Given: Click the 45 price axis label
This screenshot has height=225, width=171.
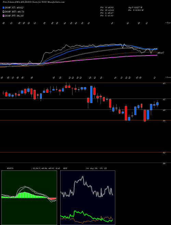Looking at the screenshot, I should tap(164, 84).
